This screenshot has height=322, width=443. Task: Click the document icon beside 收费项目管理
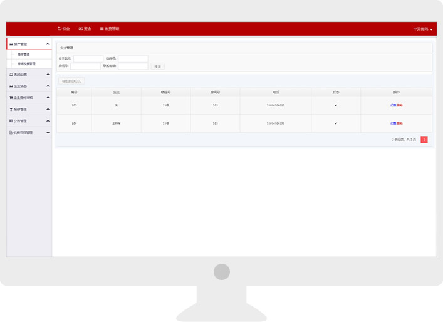coord(11,133)
